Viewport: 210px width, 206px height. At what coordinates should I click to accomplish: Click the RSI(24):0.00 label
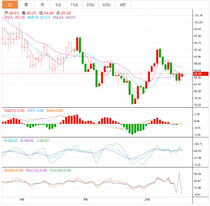point(60,170)
